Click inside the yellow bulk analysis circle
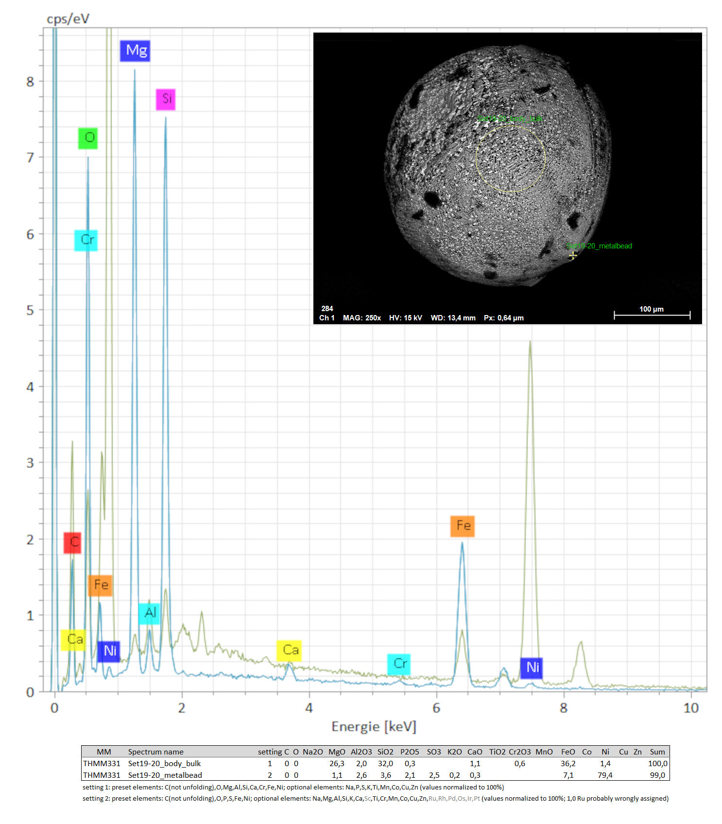 click(511, 159)
